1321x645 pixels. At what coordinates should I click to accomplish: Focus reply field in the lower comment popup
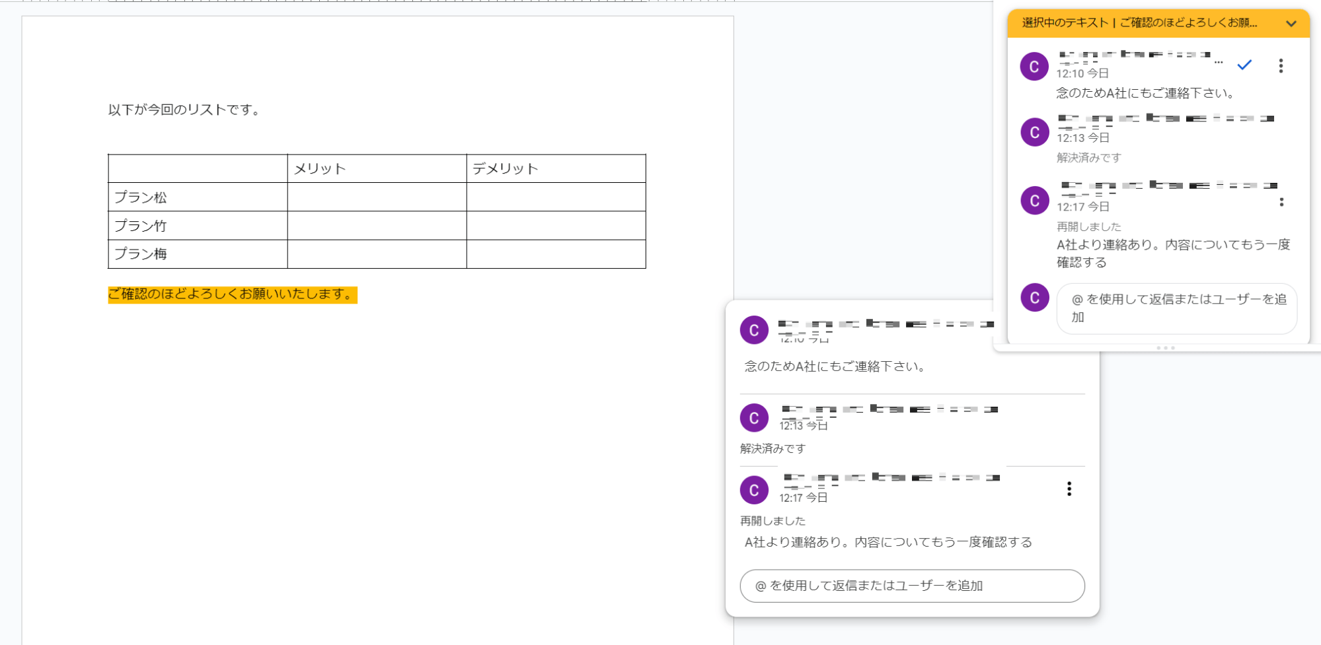(912, 586)
